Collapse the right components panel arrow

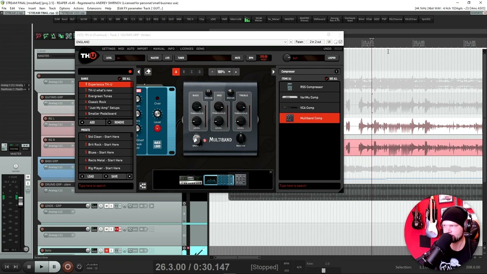[273, 72]
